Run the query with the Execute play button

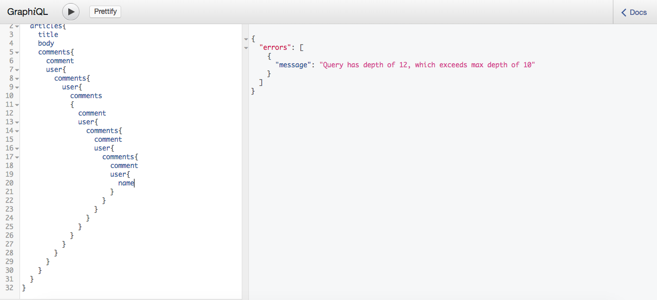[x=71, y=12]
